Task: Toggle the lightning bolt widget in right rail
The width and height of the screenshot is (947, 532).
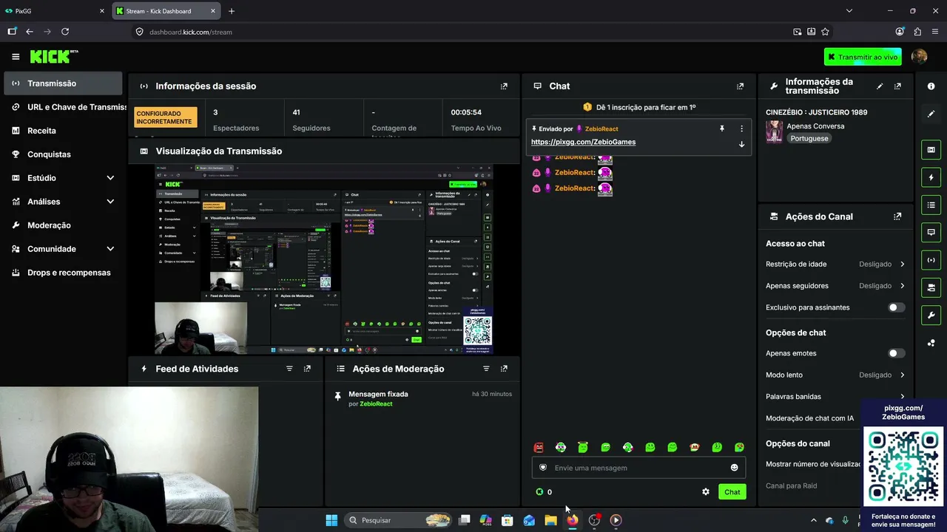Action: [x=931, y=177]
